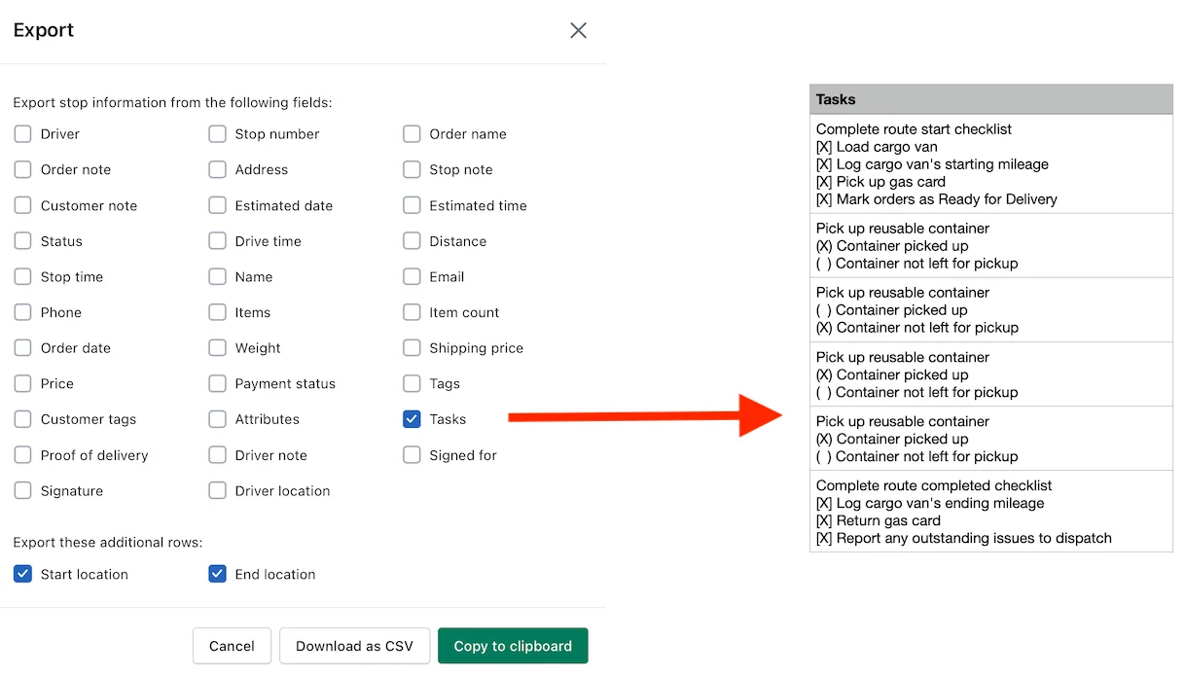Enable the Stop time checkbox
The image size is (1185, 676).
[x=22, y=276]
